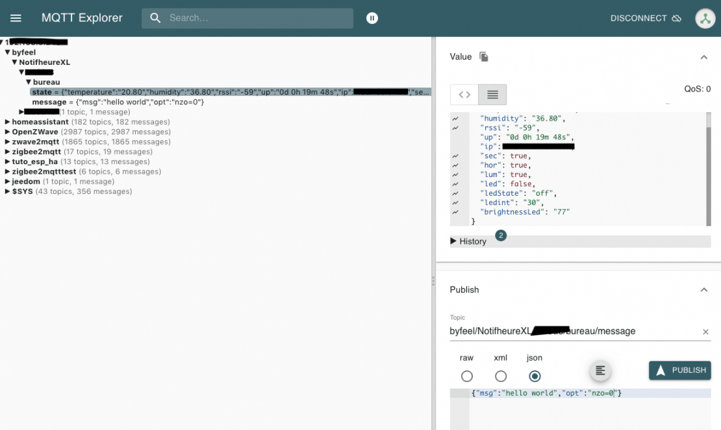
Task: Click the History count badge
Action: (501, 235)
